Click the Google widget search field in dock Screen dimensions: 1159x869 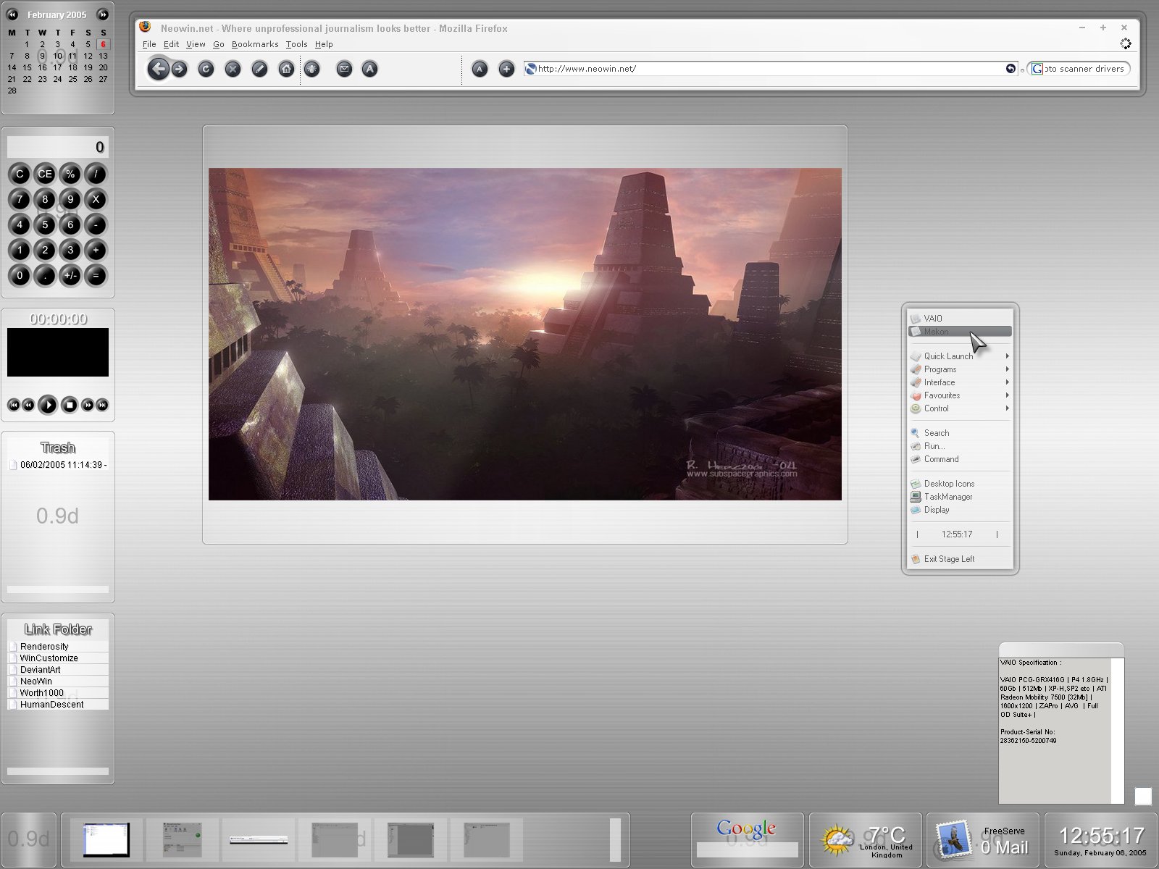(x=747, y=849)
